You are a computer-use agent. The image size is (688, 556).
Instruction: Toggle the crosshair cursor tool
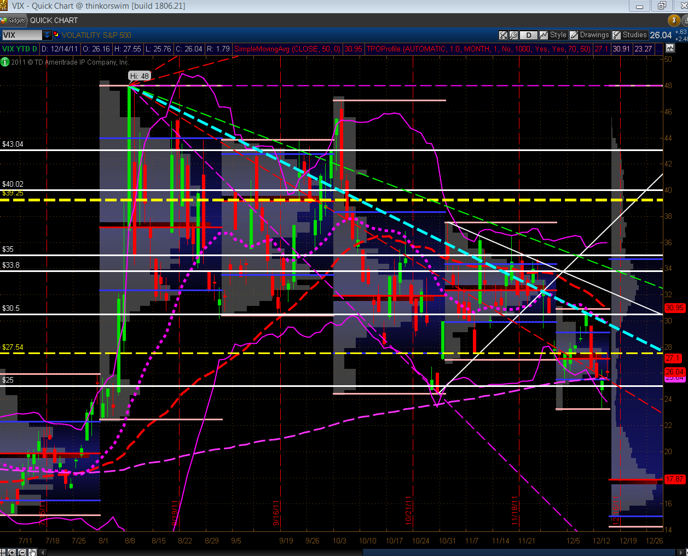tap(3, 552)
